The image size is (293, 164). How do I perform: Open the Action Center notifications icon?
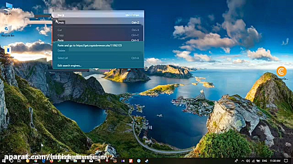pos(286,161)
